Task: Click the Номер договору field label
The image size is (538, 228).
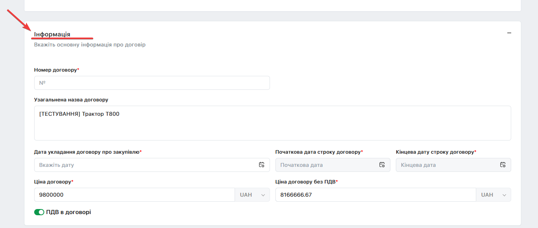Action: coord(56,70)
